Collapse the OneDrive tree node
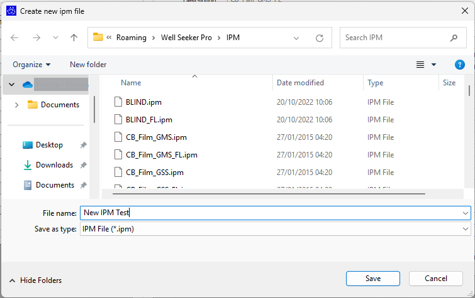Image resolution: width=475 pixels, height=298 pixels. pyautogui.click(x=11, y=84)
